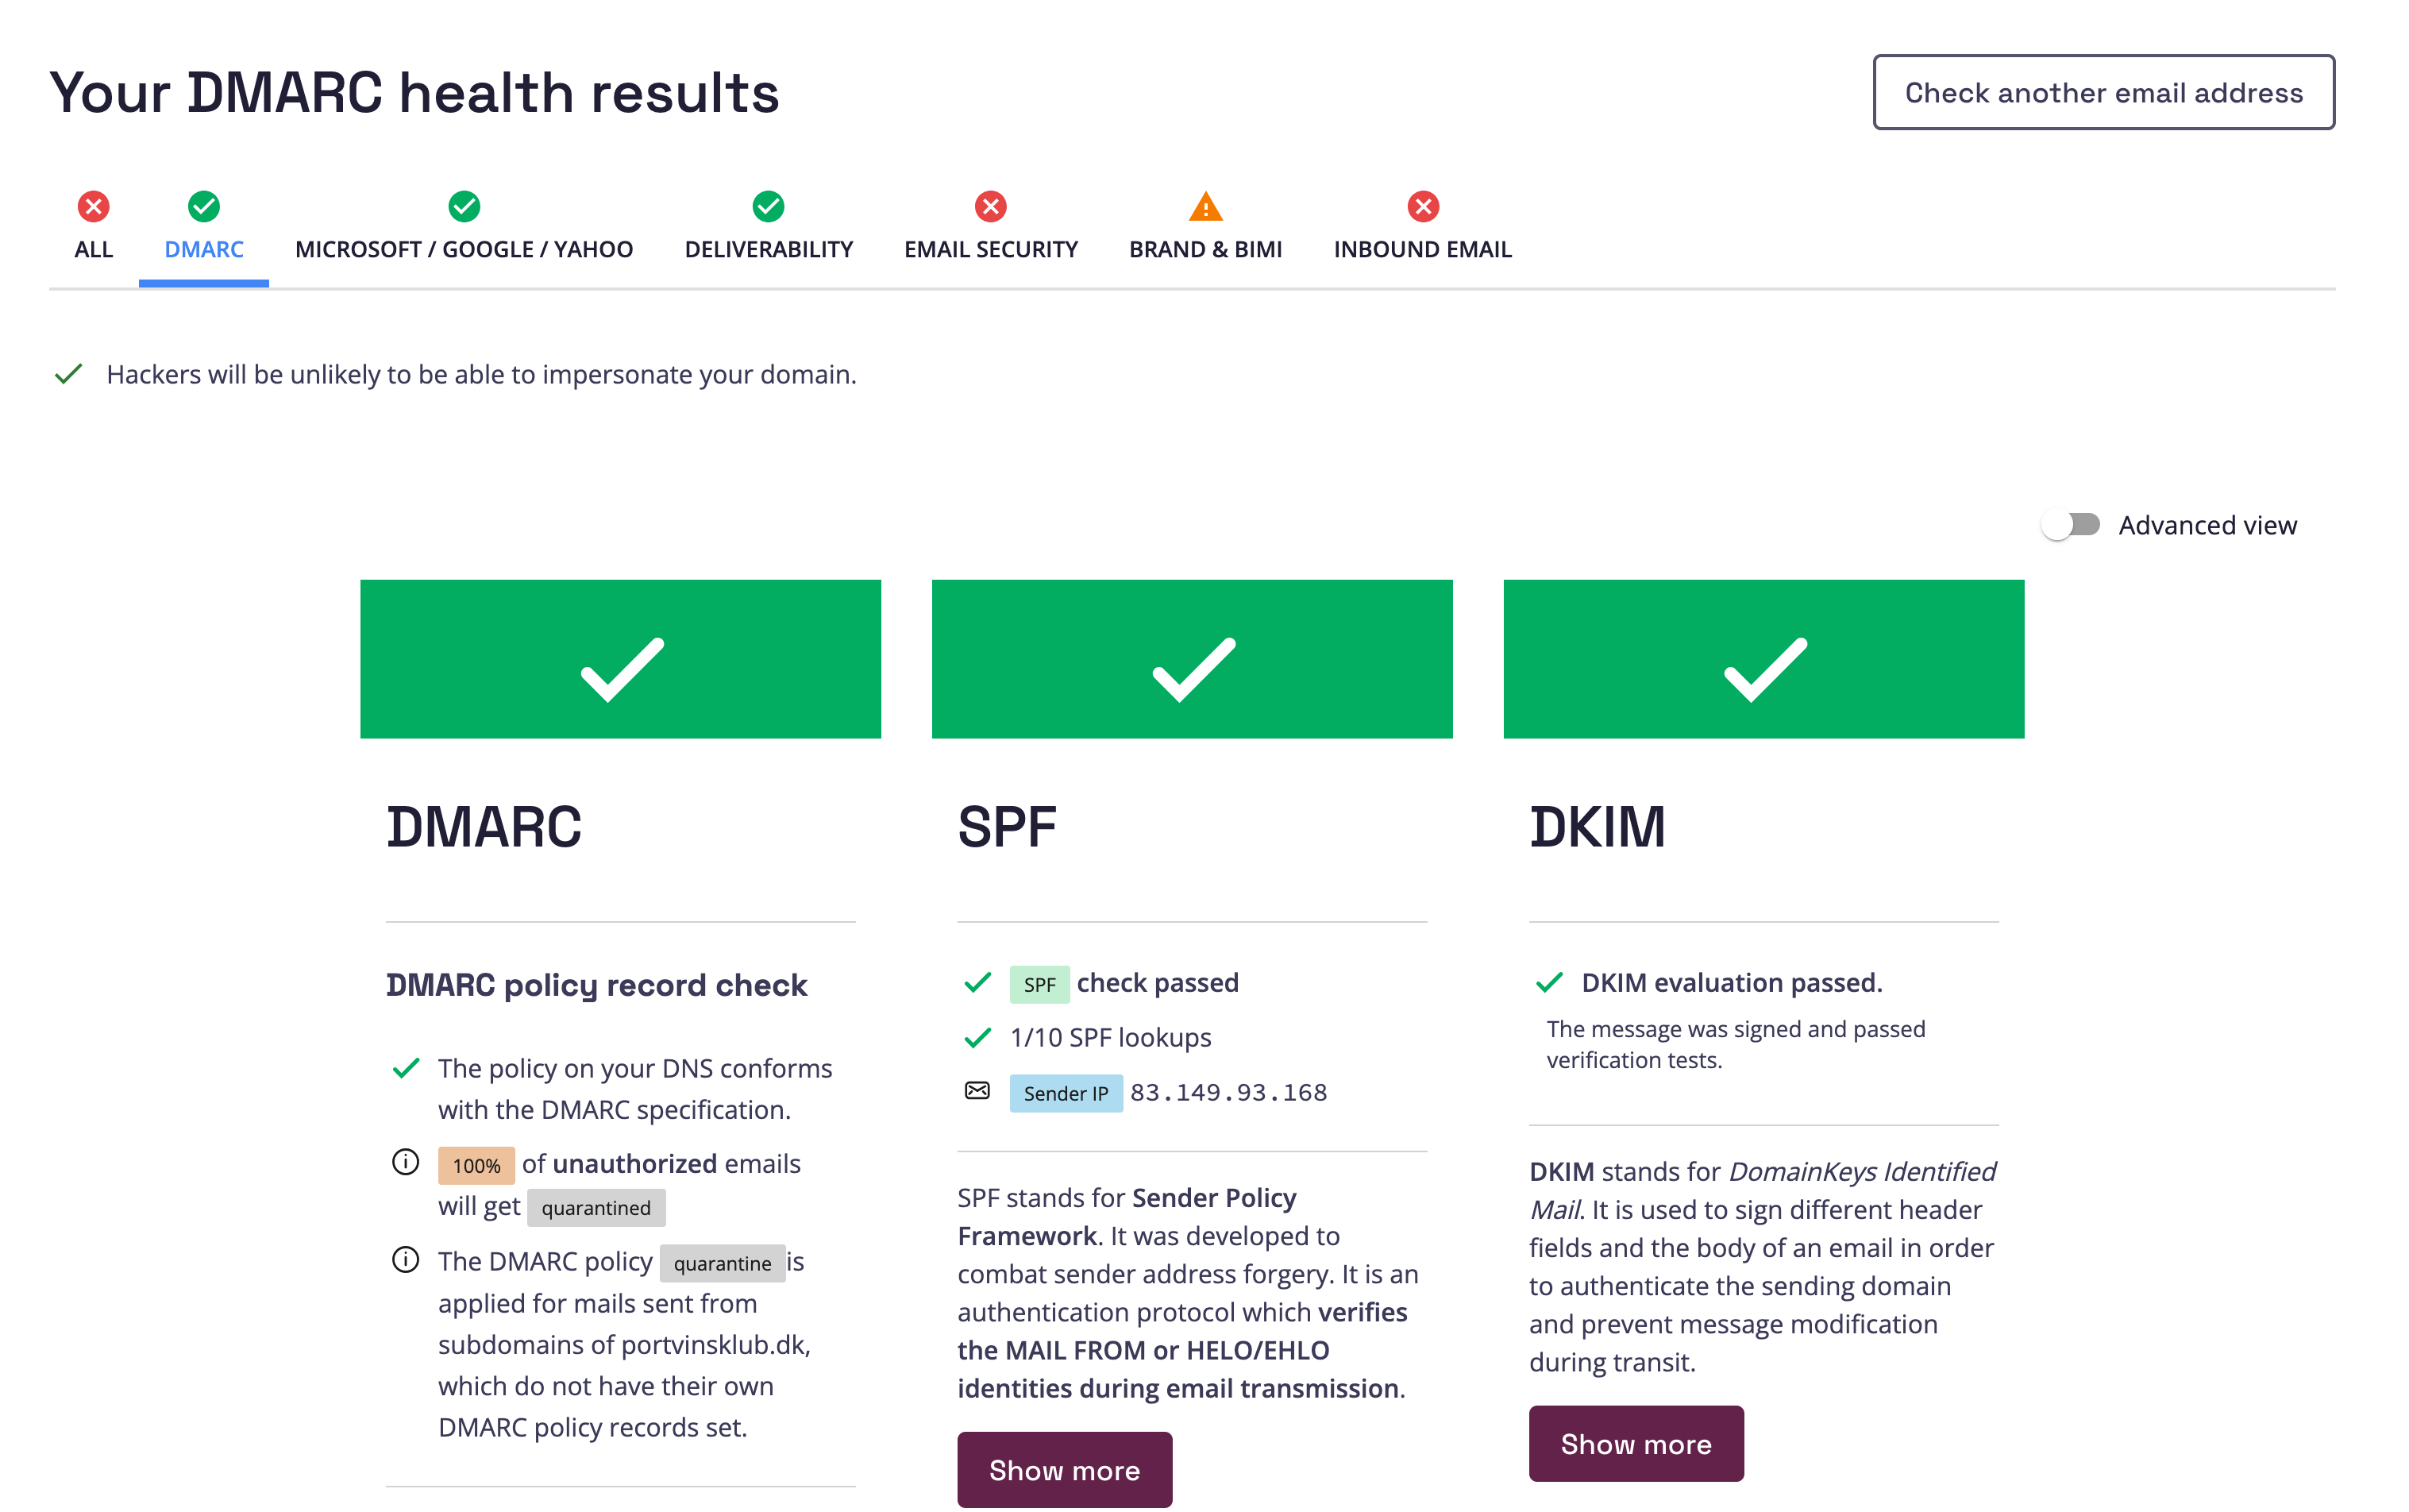Click the sender IP address 83.149.93.168
The image size is (2409, 1512).
click(1228, 1092)
